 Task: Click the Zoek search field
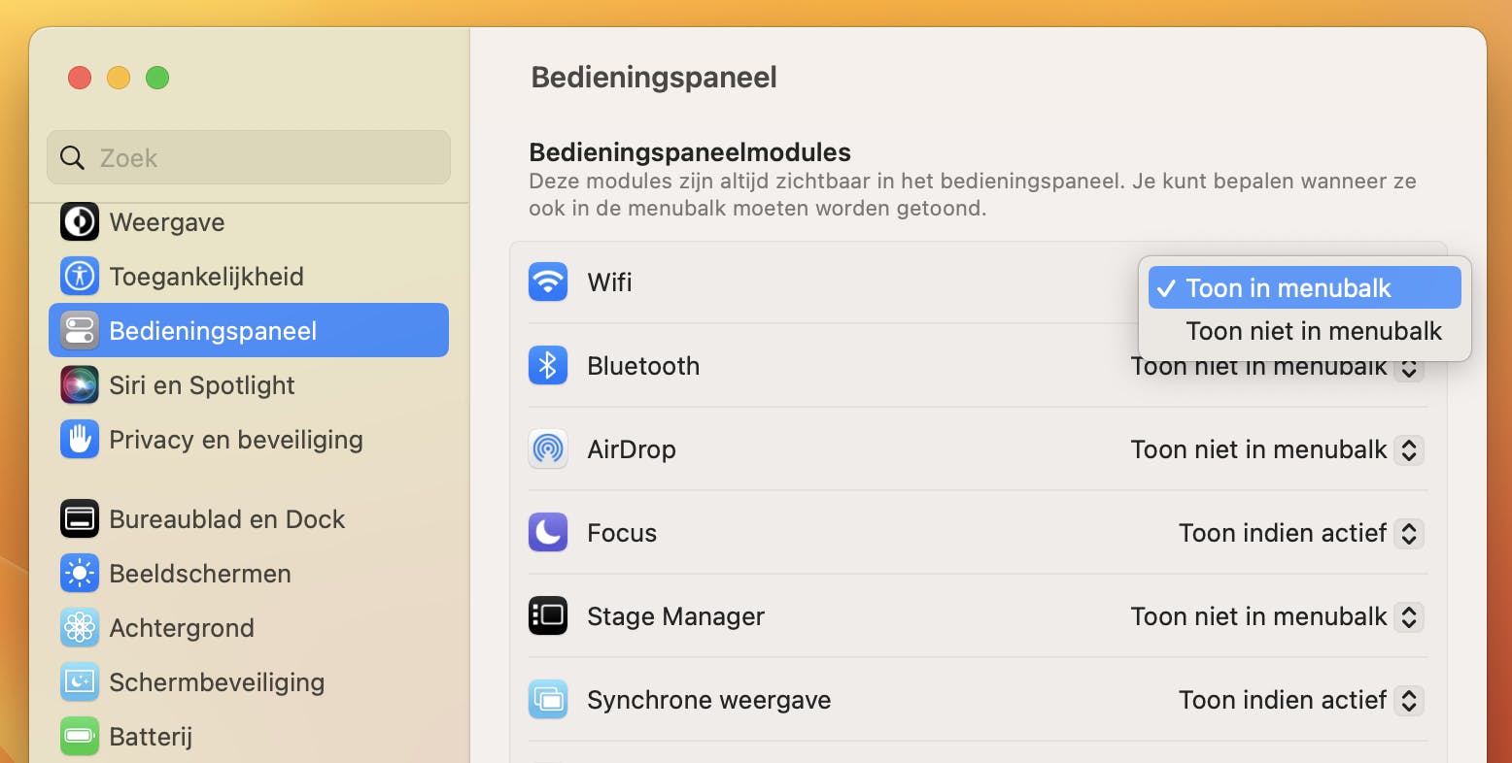(x=249, y=157)
